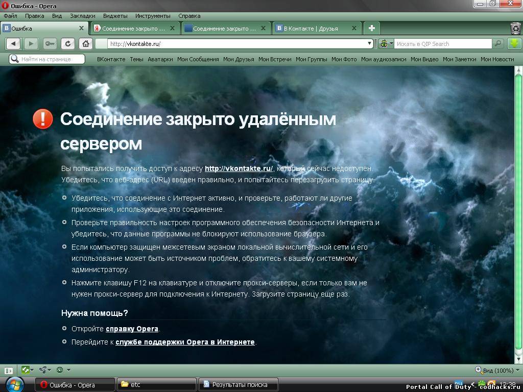Open the ВКонтакте bookmark on the bookmarks bar
This screenshot has height=392, width=523.
(111, 59)
